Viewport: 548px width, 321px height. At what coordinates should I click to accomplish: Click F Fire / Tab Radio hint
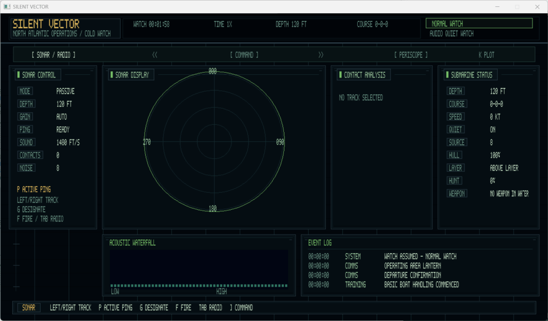[x=40, y=219]
